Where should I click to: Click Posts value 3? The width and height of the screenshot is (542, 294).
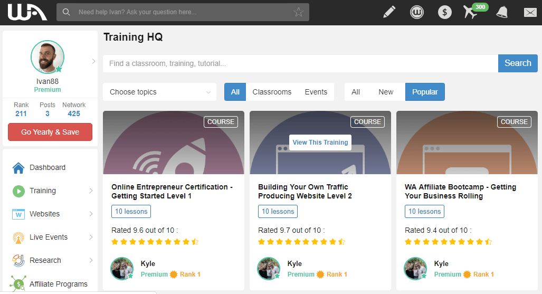pyautogui.click(x=47, y=114)
